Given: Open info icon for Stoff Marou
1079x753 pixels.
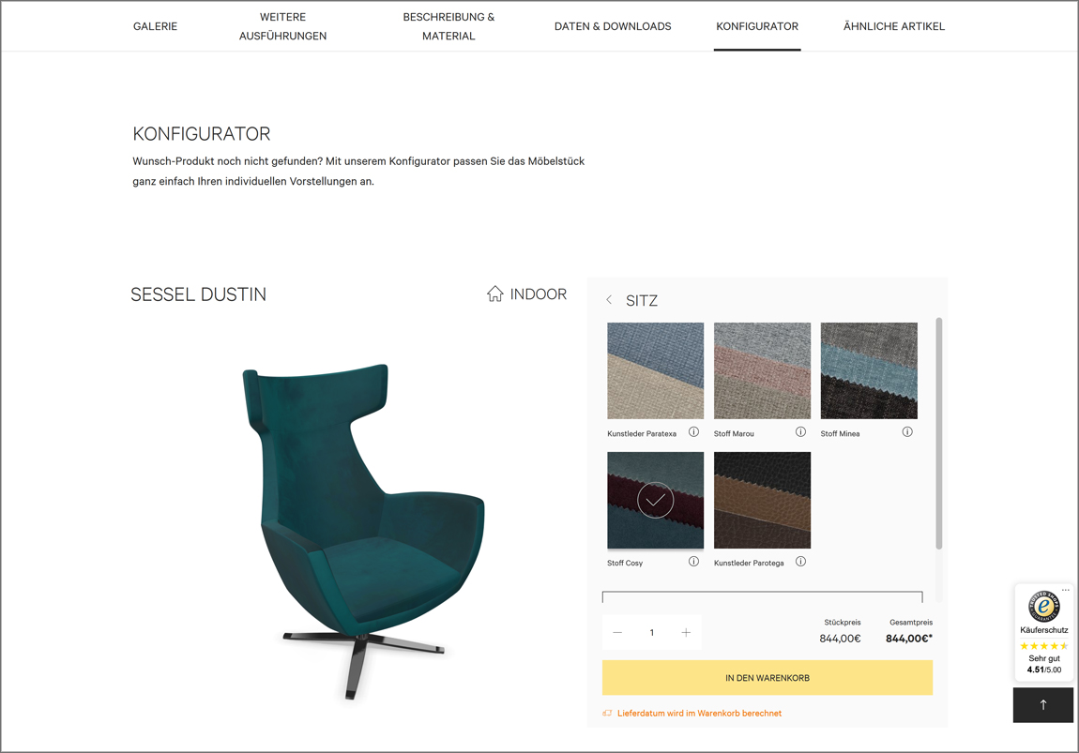Looking at the screenshot, I should pyautogui.click(x=800, y=432).
